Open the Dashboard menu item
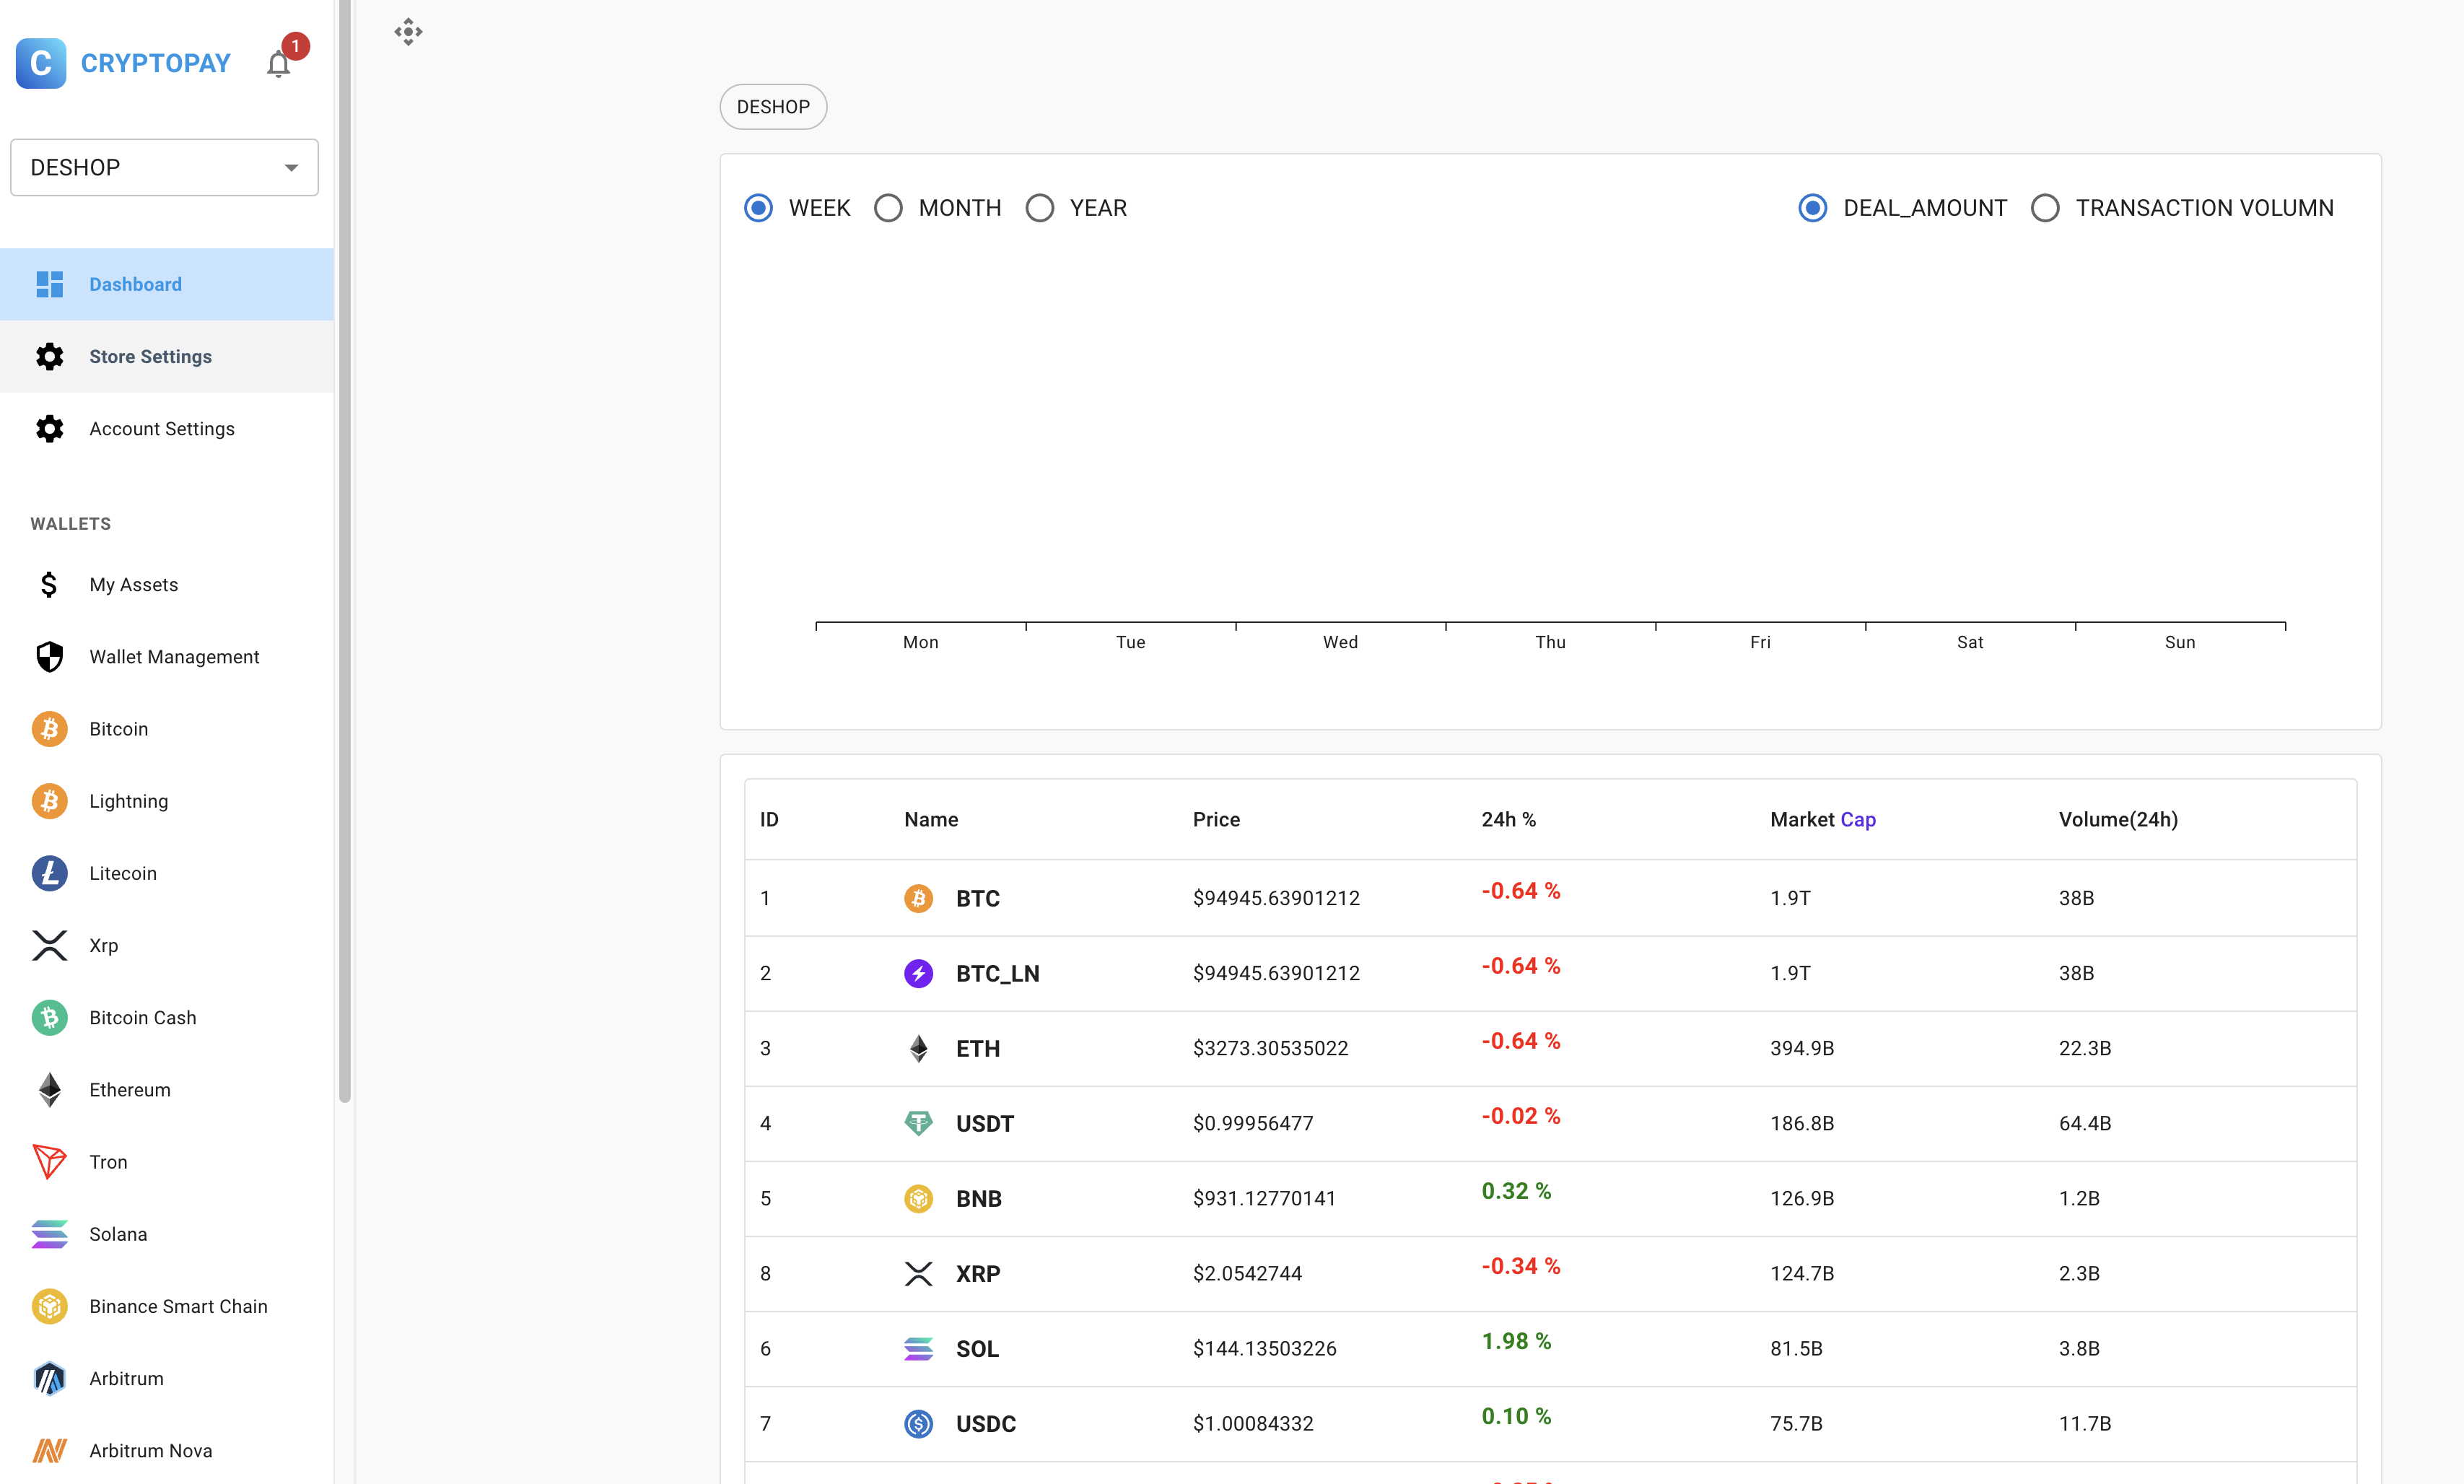 point(167,284)
